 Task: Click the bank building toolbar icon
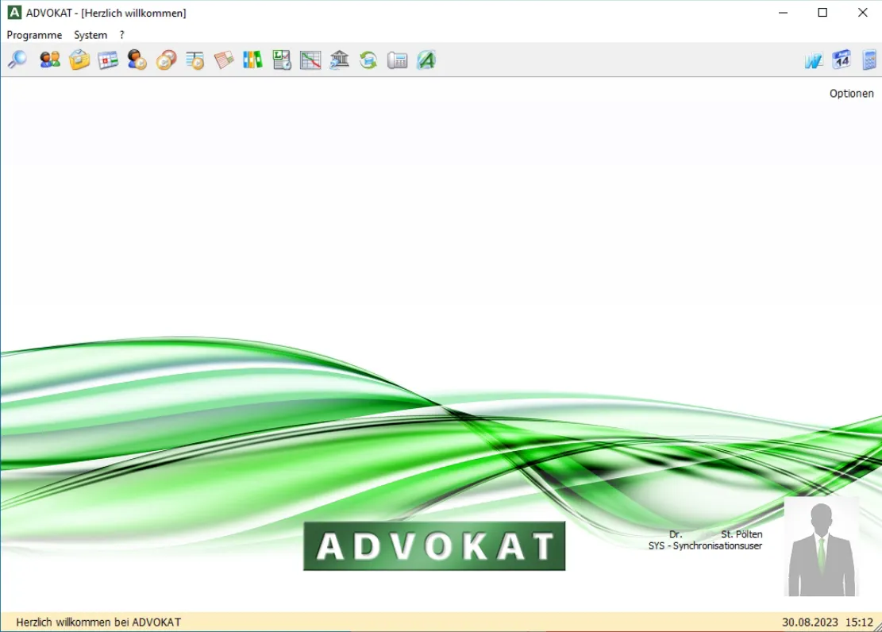point(339,60)
